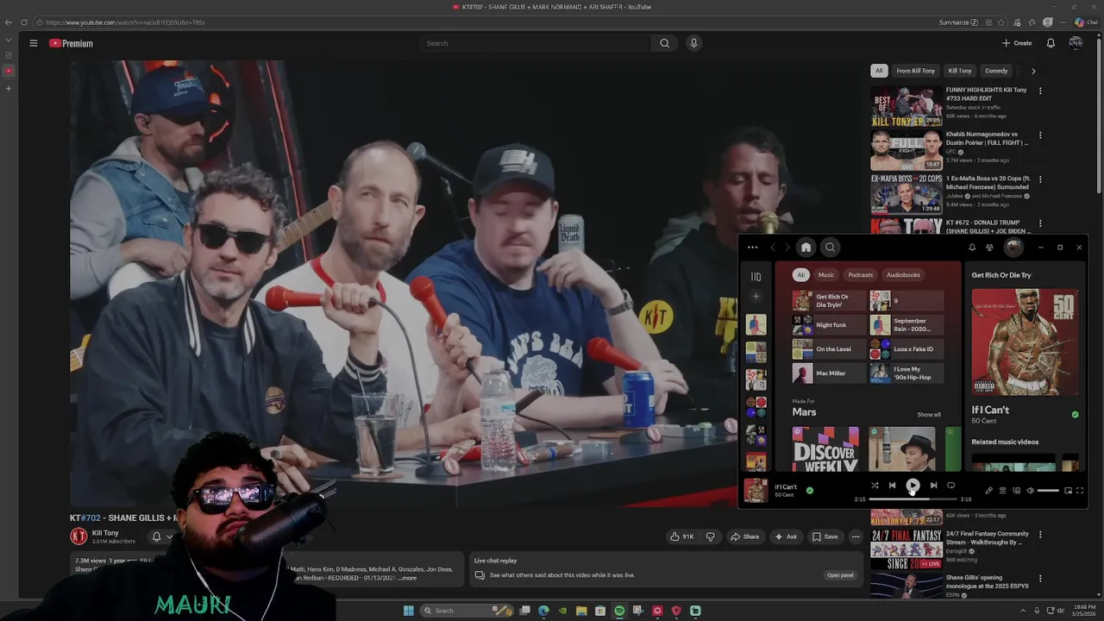Go to Spotify Home icon
This screenshot has height=621, width=1104.
pos(806,248)
